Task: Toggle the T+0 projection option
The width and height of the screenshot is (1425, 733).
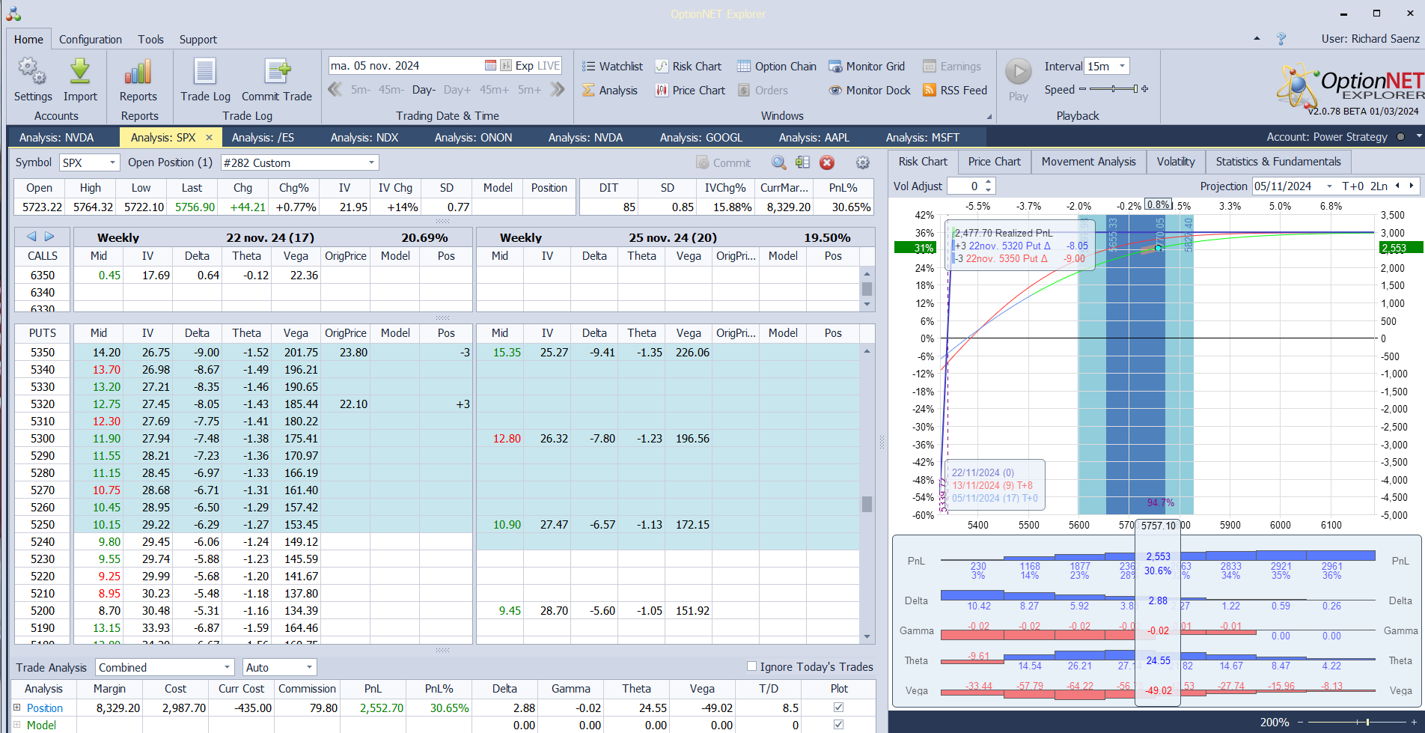Action: (1353, 186)
